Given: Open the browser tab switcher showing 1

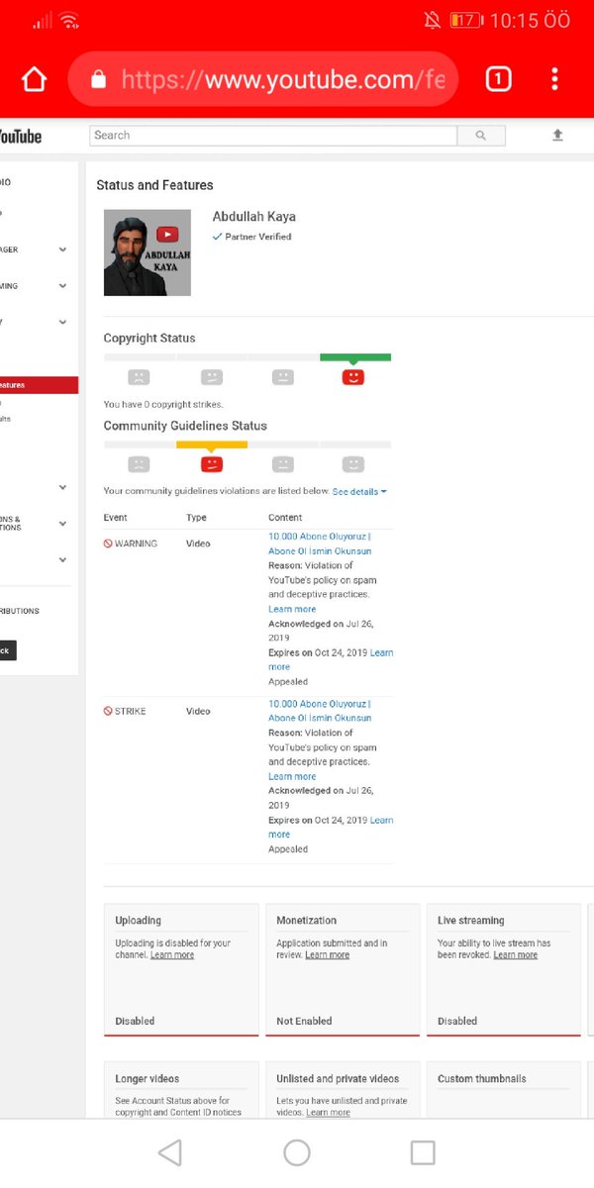Looking at the screenshot, I should [499, 79].
